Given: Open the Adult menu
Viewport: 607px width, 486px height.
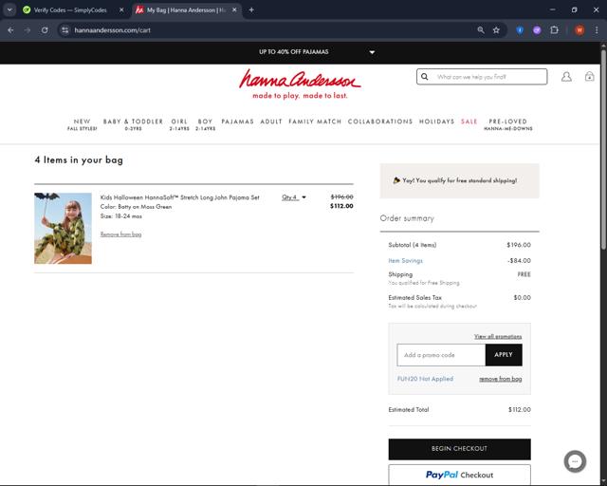Looking at the screenshot, I should [x=271, y=121].
